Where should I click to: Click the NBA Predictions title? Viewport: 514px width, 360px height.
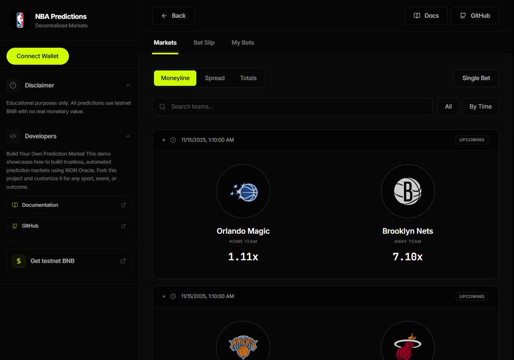pyautogui.click(x=61, y=16)
